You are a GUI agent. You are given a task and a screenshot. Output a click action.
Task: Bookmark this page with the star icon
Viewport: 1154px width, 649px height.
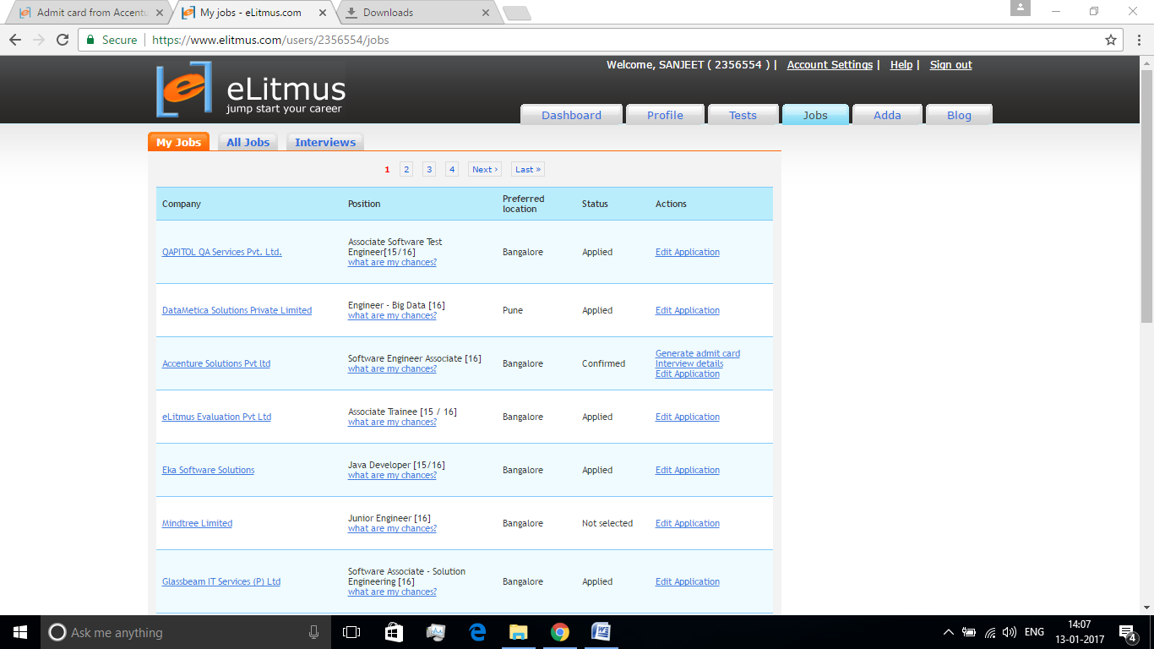point(1111,40)
